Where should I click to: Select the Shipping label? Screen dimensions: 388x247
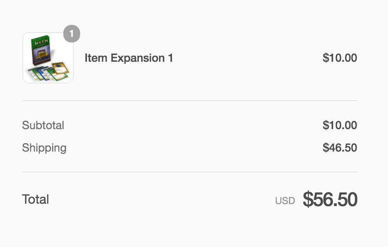click(44, 148)
